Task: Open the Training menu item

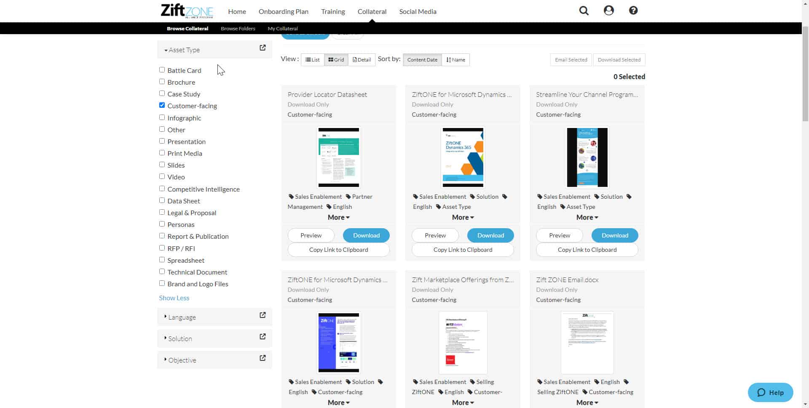Action: click(333, 12)
